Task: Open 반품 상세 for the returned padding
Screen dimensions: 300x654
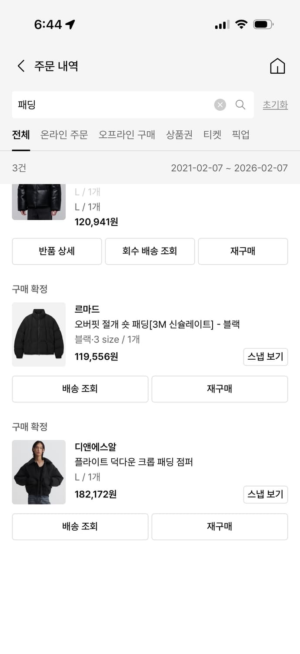Action: 57,251
